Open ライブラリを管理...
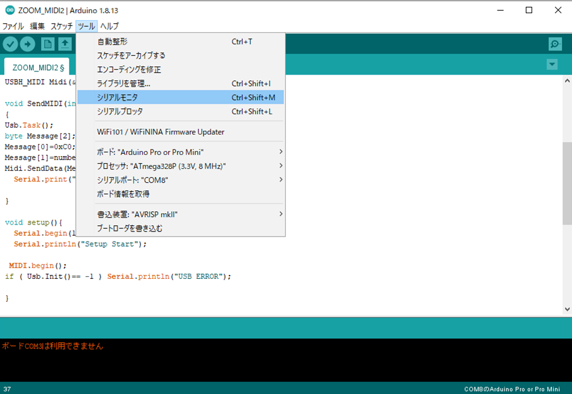Image resolution: width=572 pixels, height=394 pixels. (x=181, y=83)
